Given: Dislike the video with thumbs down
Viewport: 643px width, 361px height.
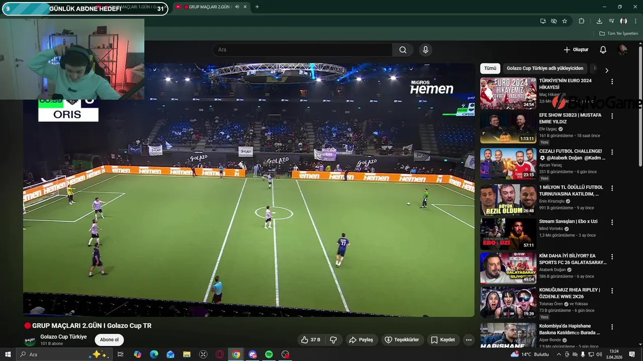Looking at the screenshot, I should pos(333,340).
